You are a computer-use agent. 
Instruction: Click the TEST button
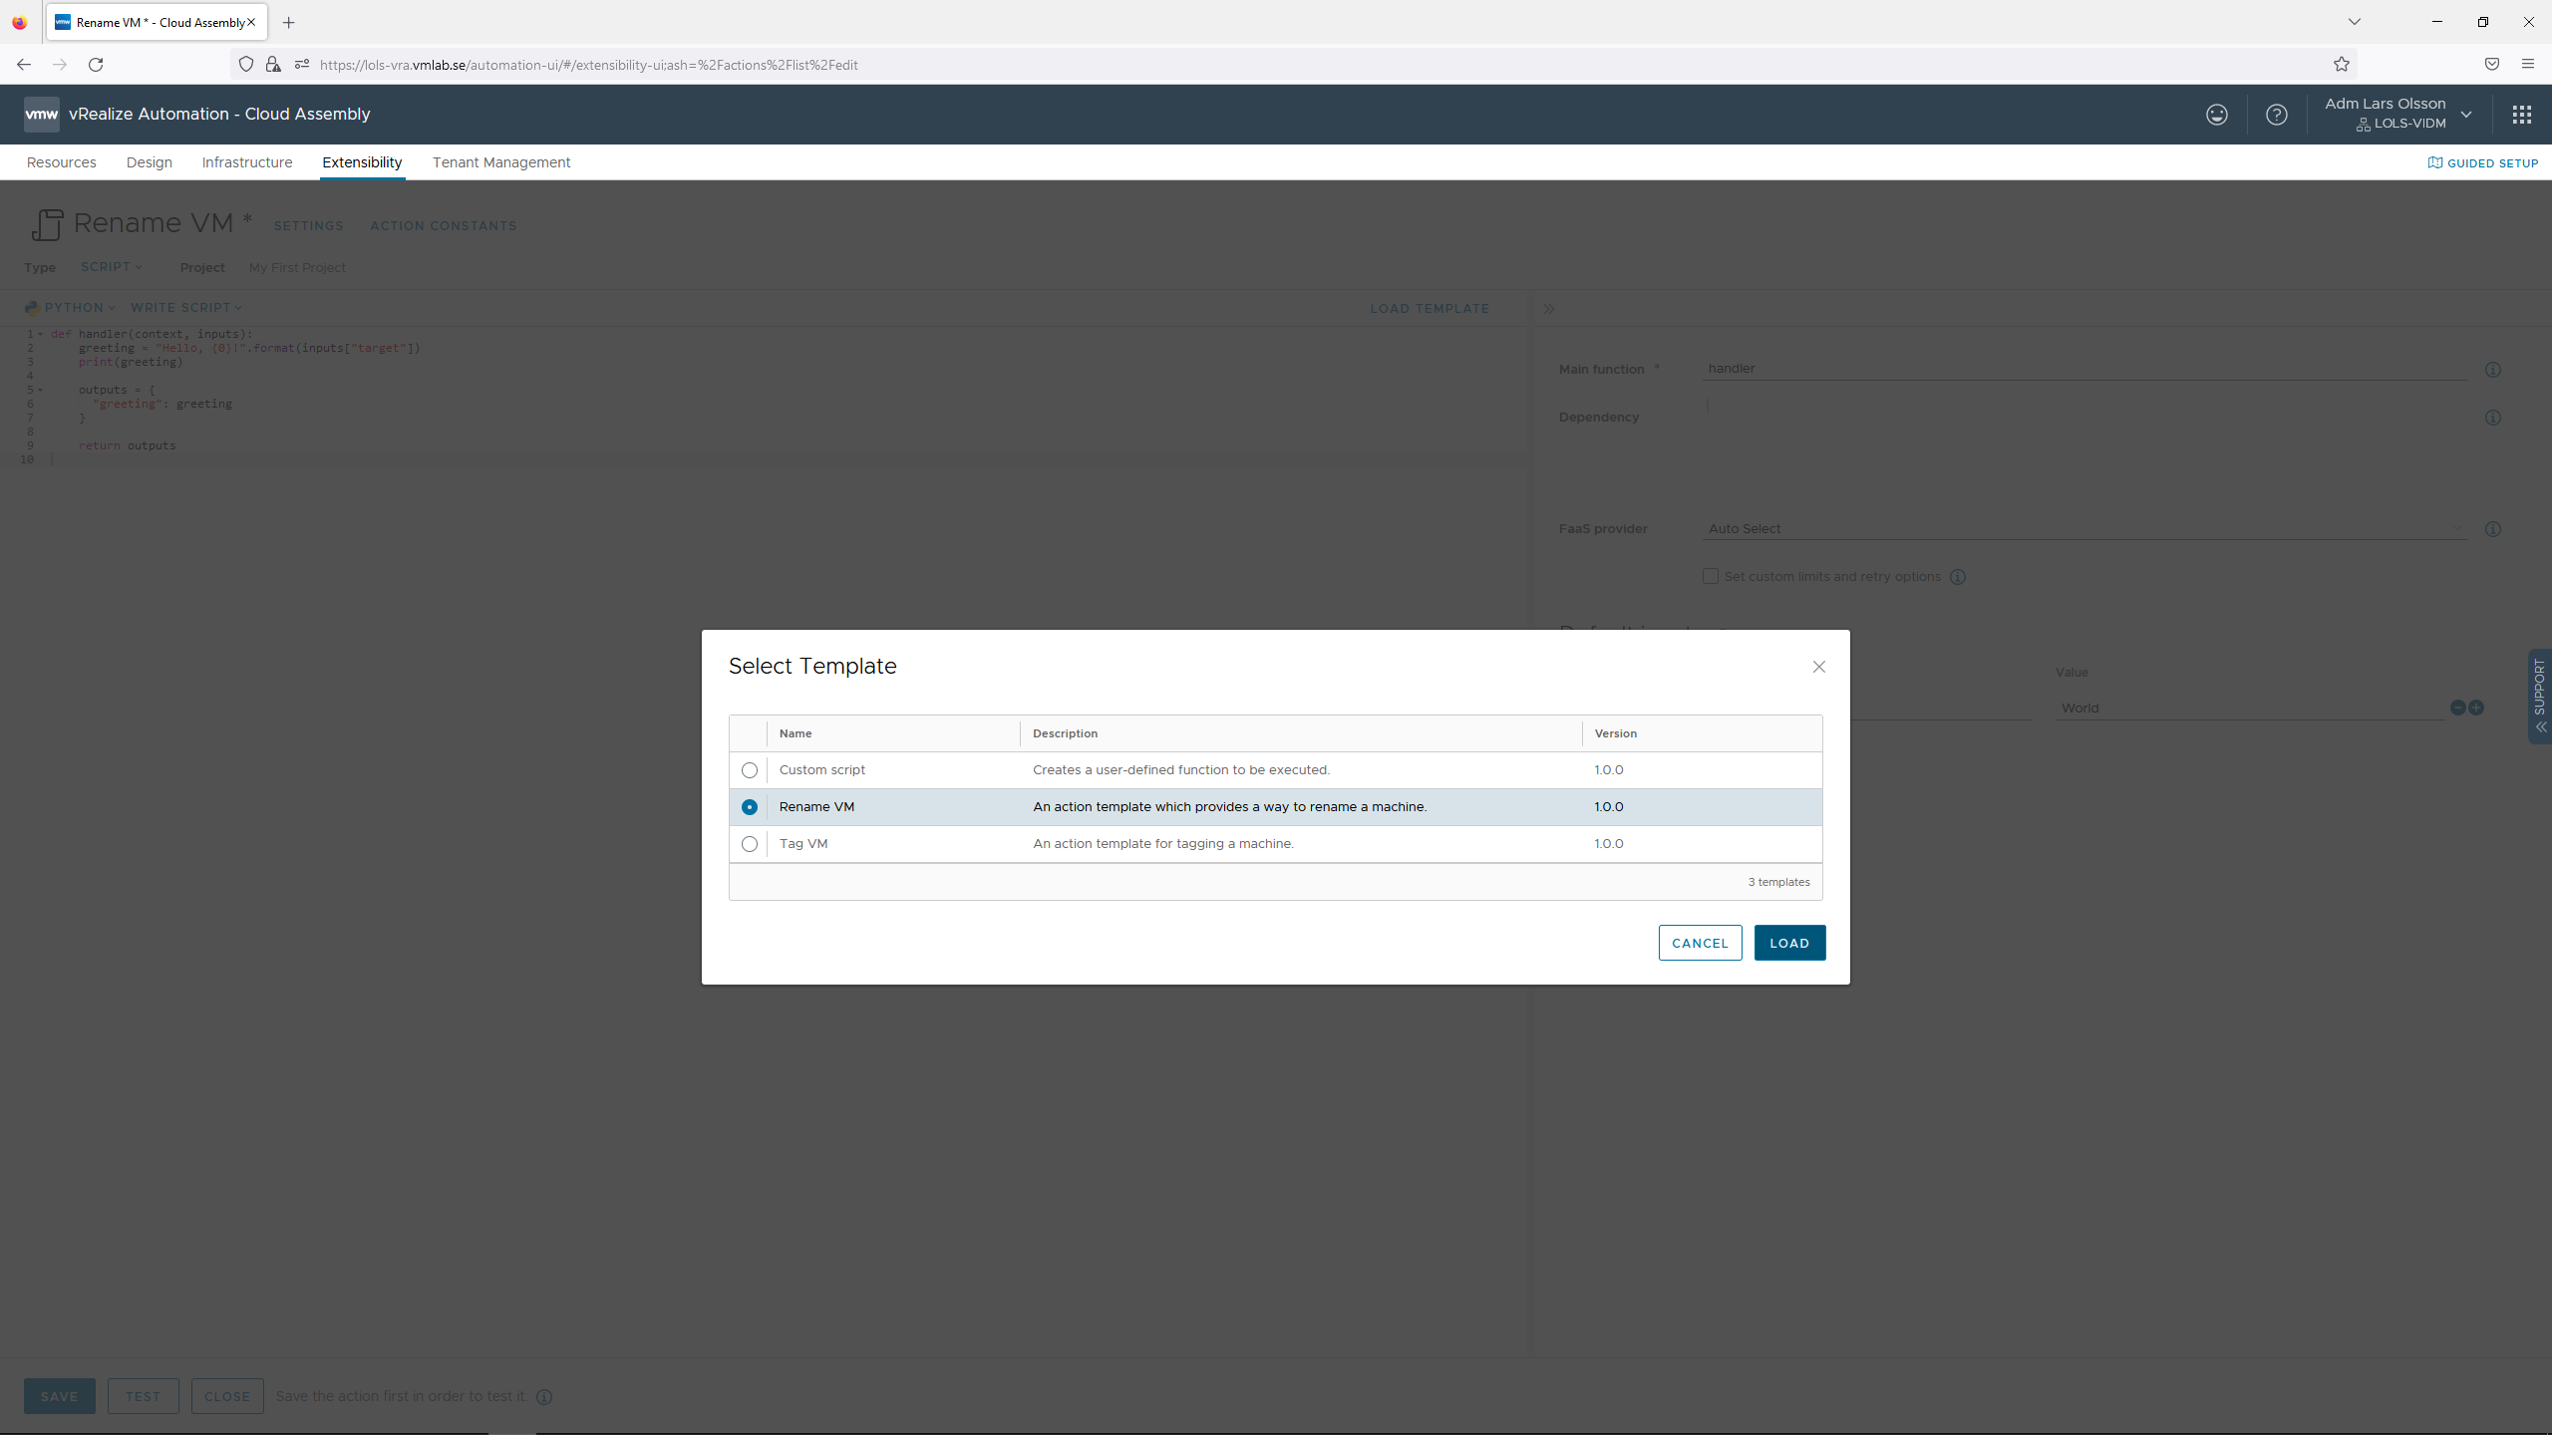(x=144, y=1396)
